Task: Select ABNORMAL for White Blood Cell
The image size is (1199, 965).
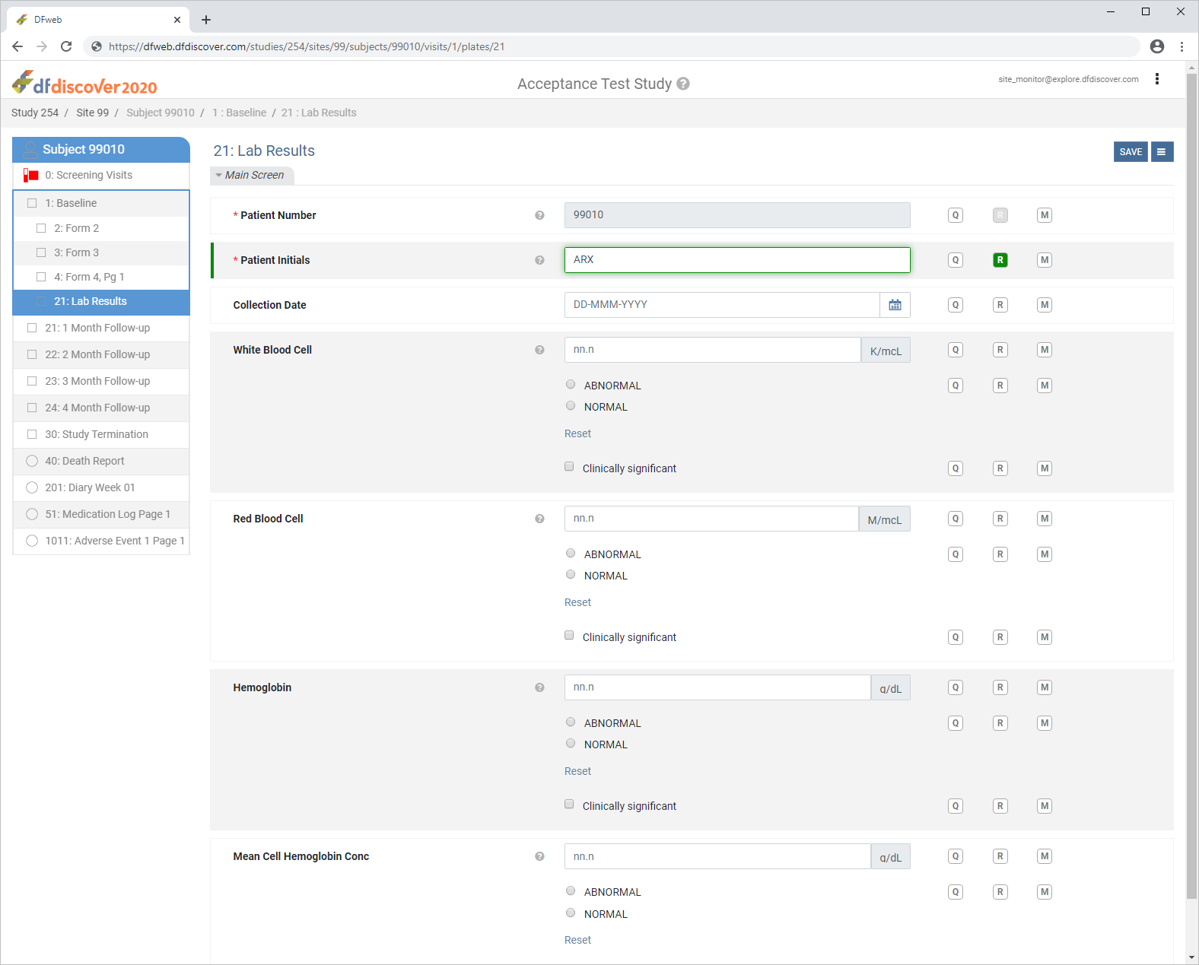Action: pyautogui.click(x=571, y=385)
